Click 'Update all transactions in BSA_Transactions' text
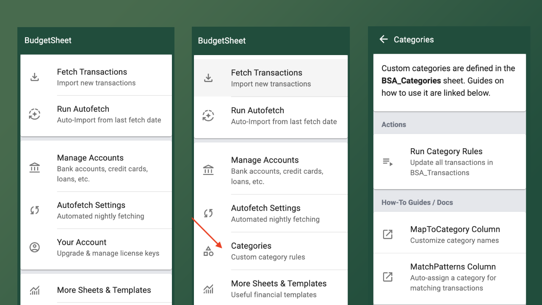The image size is (542, 305). click(x=451, y=168)
